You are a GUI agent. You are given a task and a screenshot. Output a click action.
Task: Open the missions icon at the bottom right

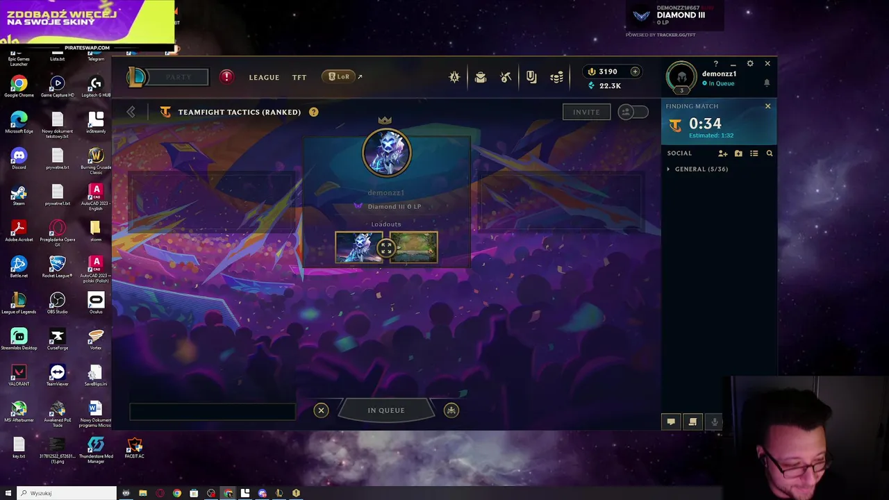point(692,422)
